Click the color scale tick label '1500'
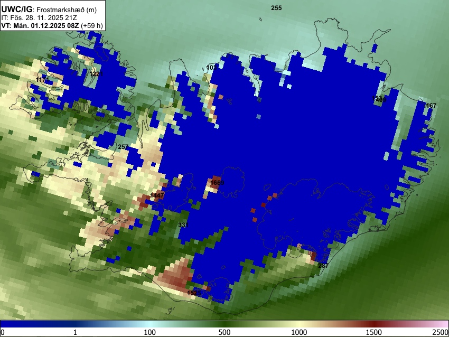The image size is (449, 337). tap(374, 332)
